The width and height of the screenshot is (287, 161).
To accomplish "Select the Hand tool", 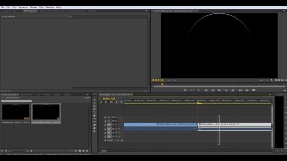I will [x=95, y=128].
